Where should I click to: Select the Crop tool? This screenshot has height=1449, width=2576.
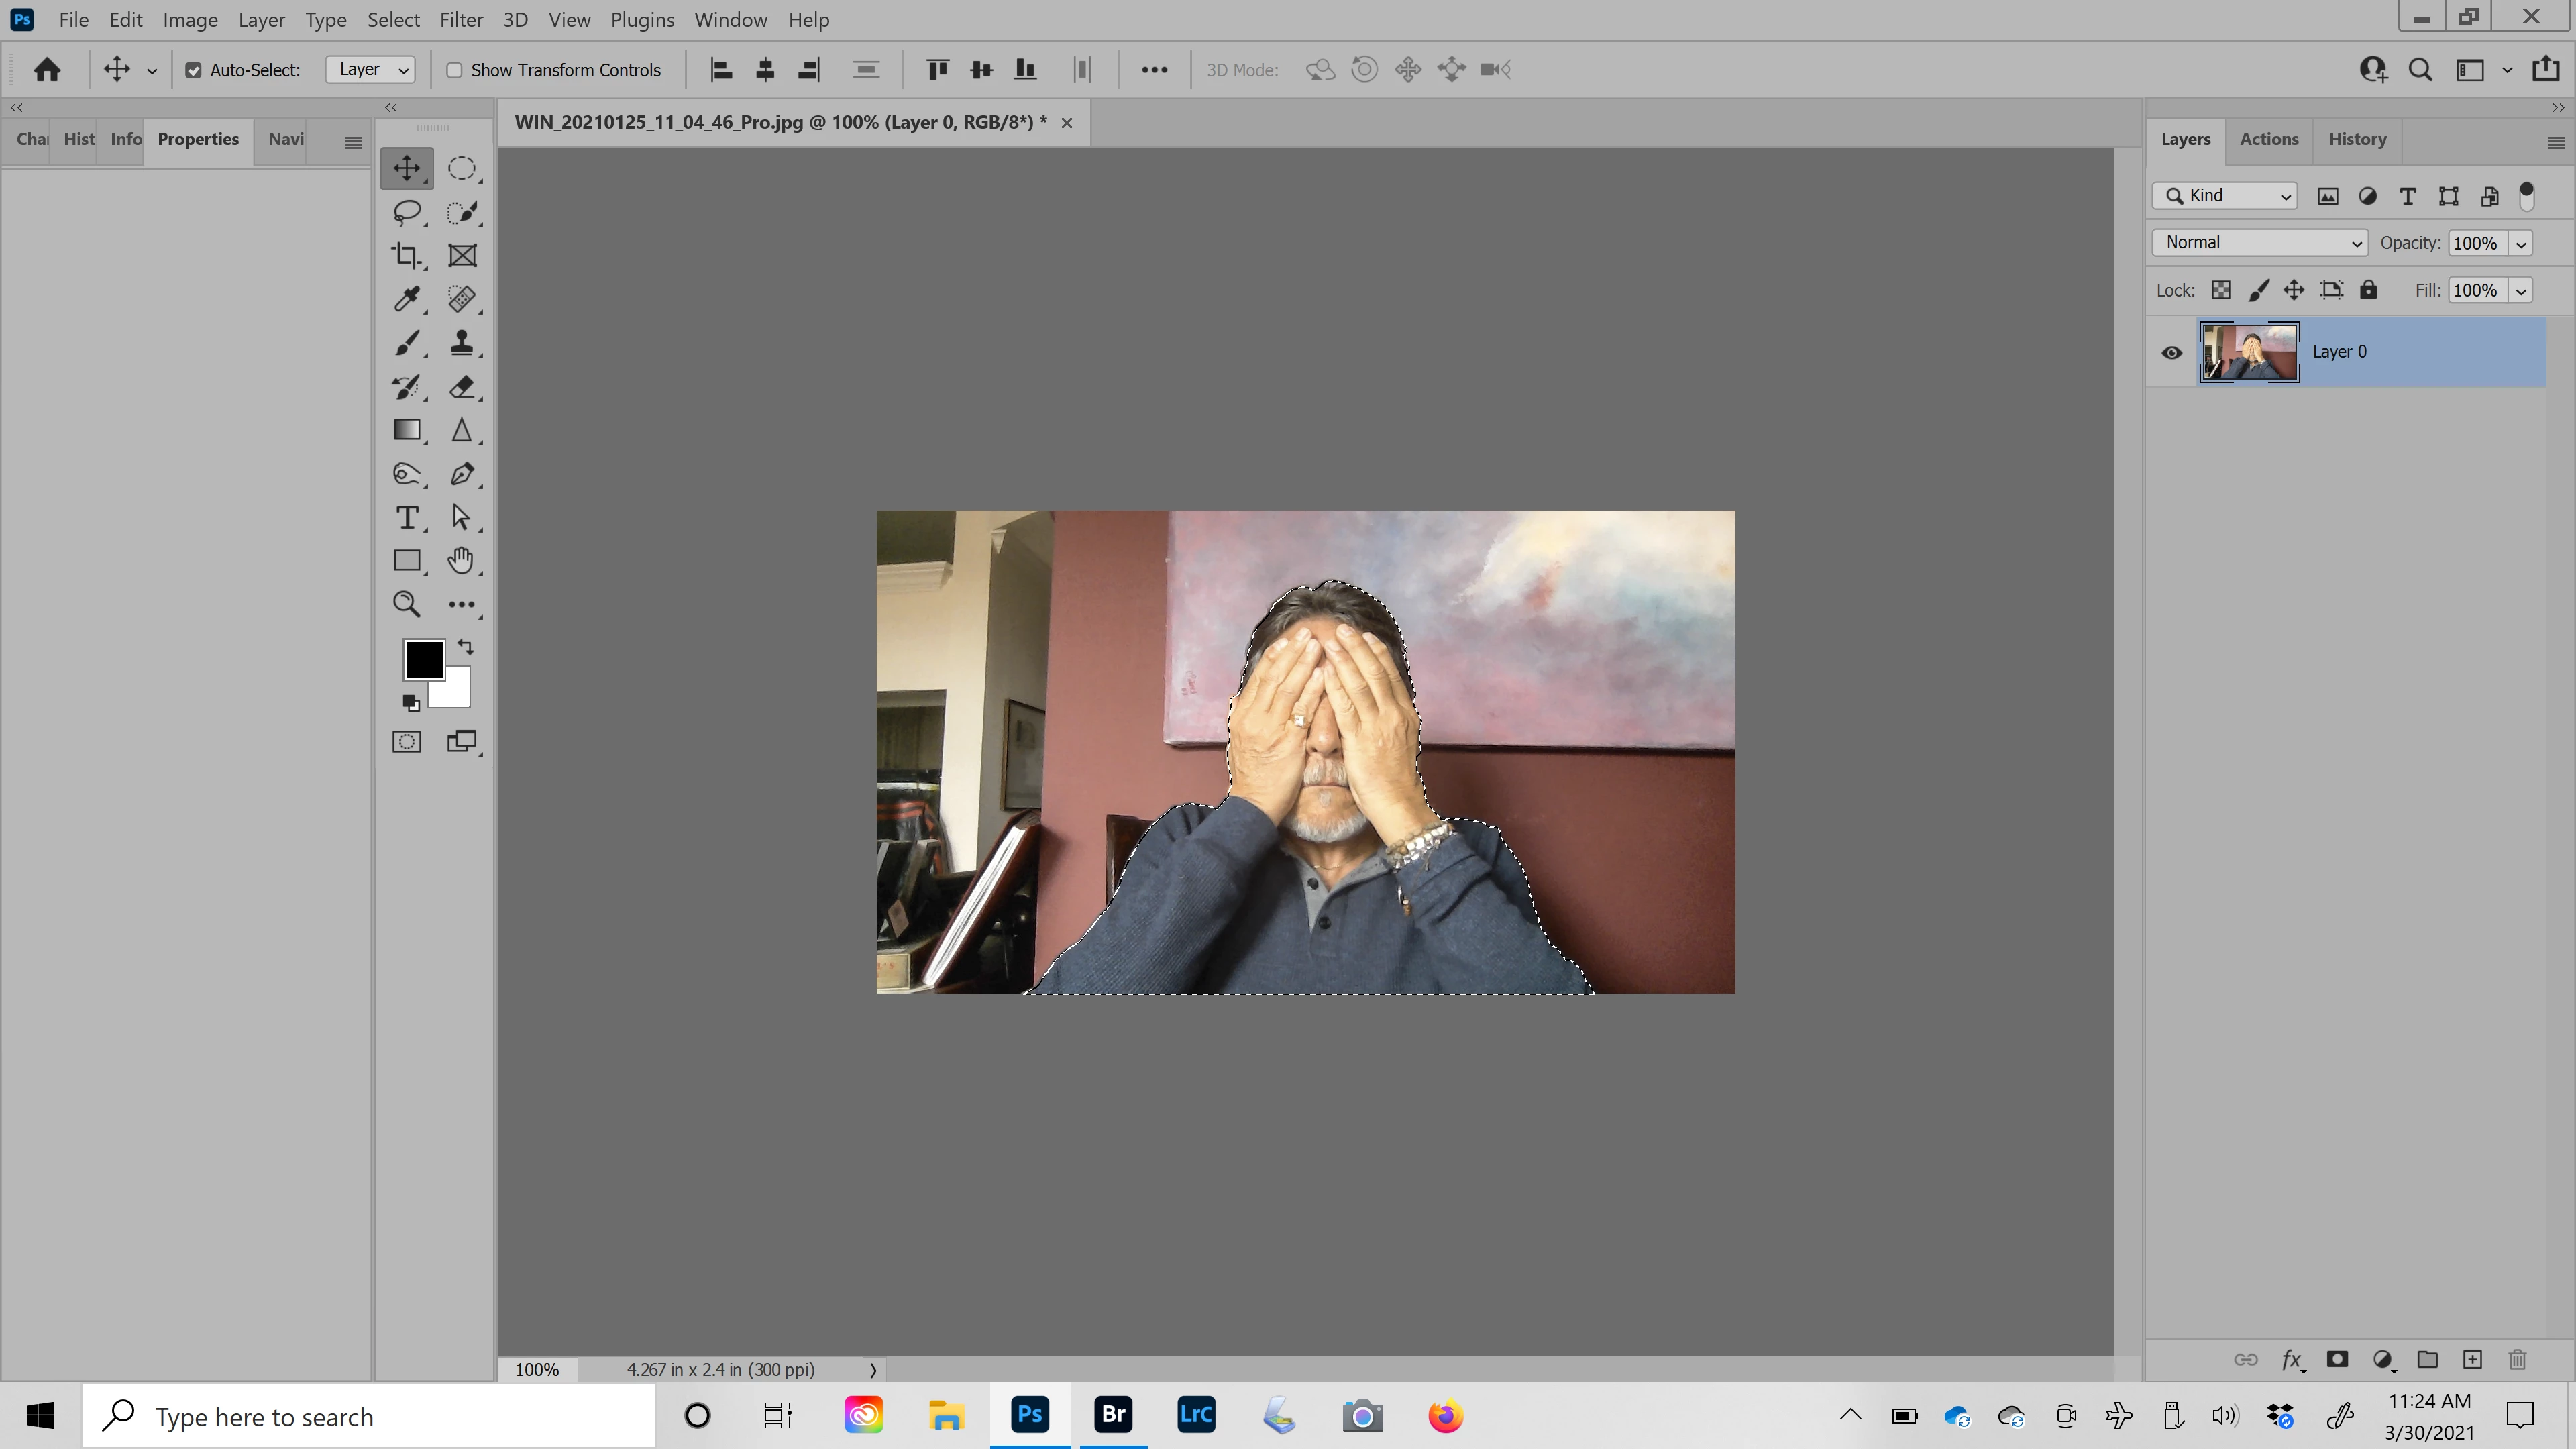click(406, 256)
